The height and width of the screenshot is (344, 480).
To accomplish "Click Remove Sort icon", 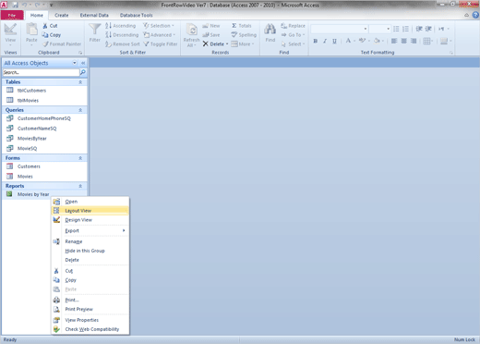I will click(108, 44).
